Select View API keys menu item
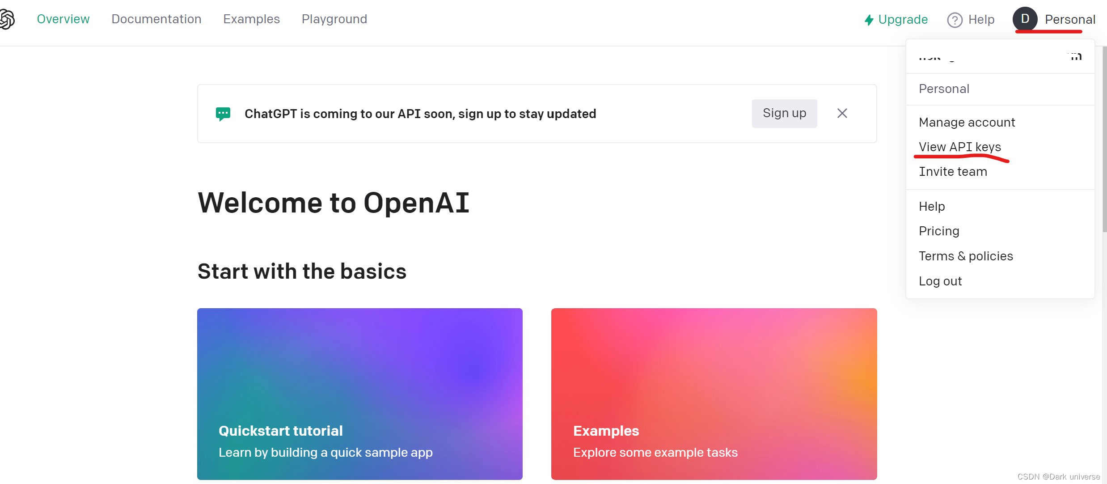This screenshot has width=1107, height=484. tap(959, 147)
